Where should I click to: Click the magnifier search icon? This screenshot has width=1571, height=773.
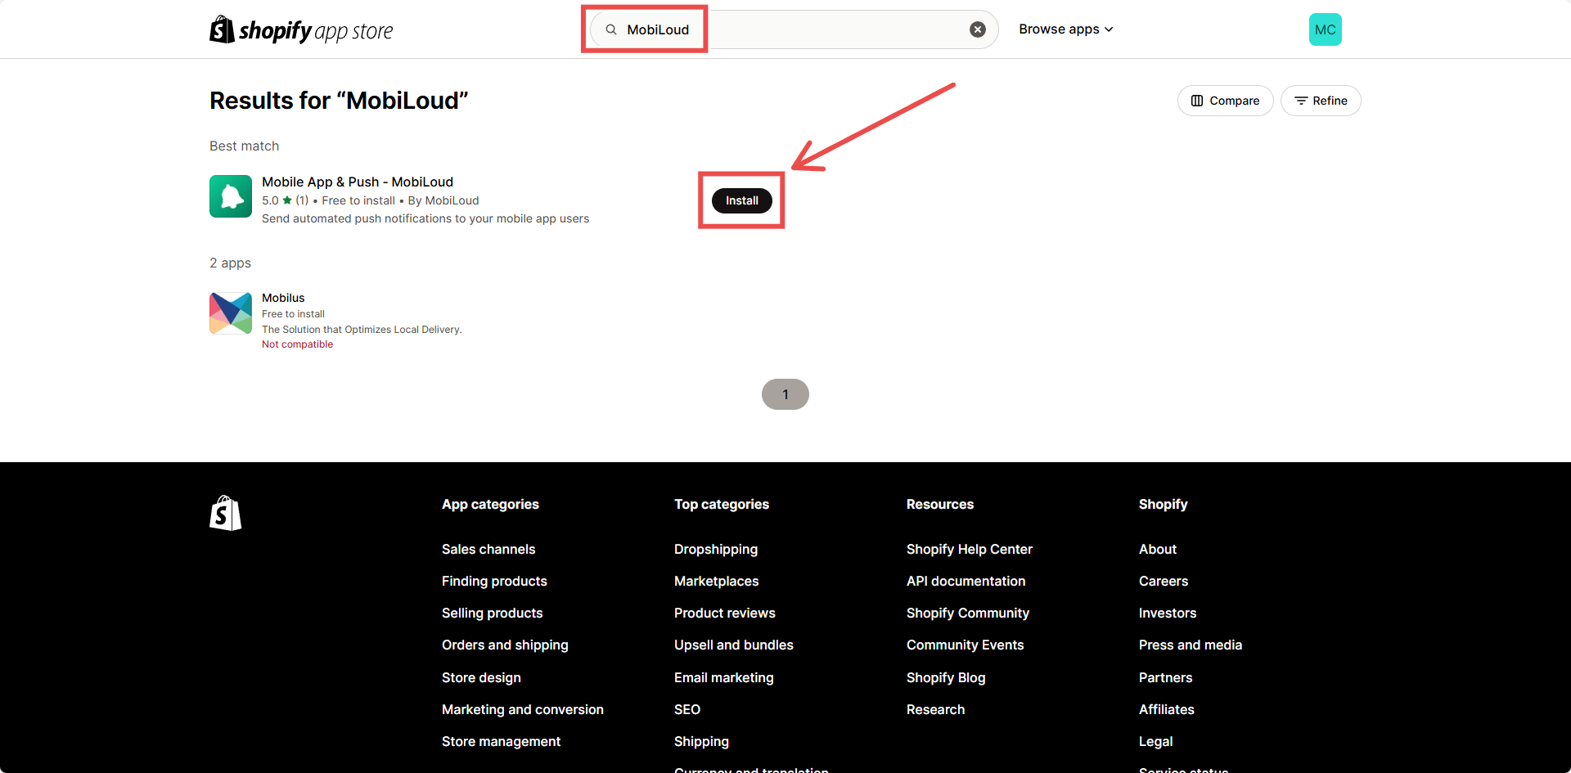[611, 29]
